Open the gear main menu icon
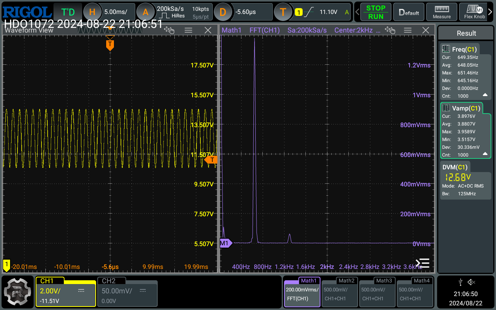 [x=17, y=291]
